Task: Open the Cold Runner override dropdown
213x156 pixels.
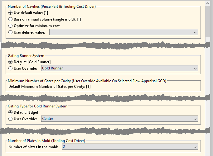Action: (119, 68)
